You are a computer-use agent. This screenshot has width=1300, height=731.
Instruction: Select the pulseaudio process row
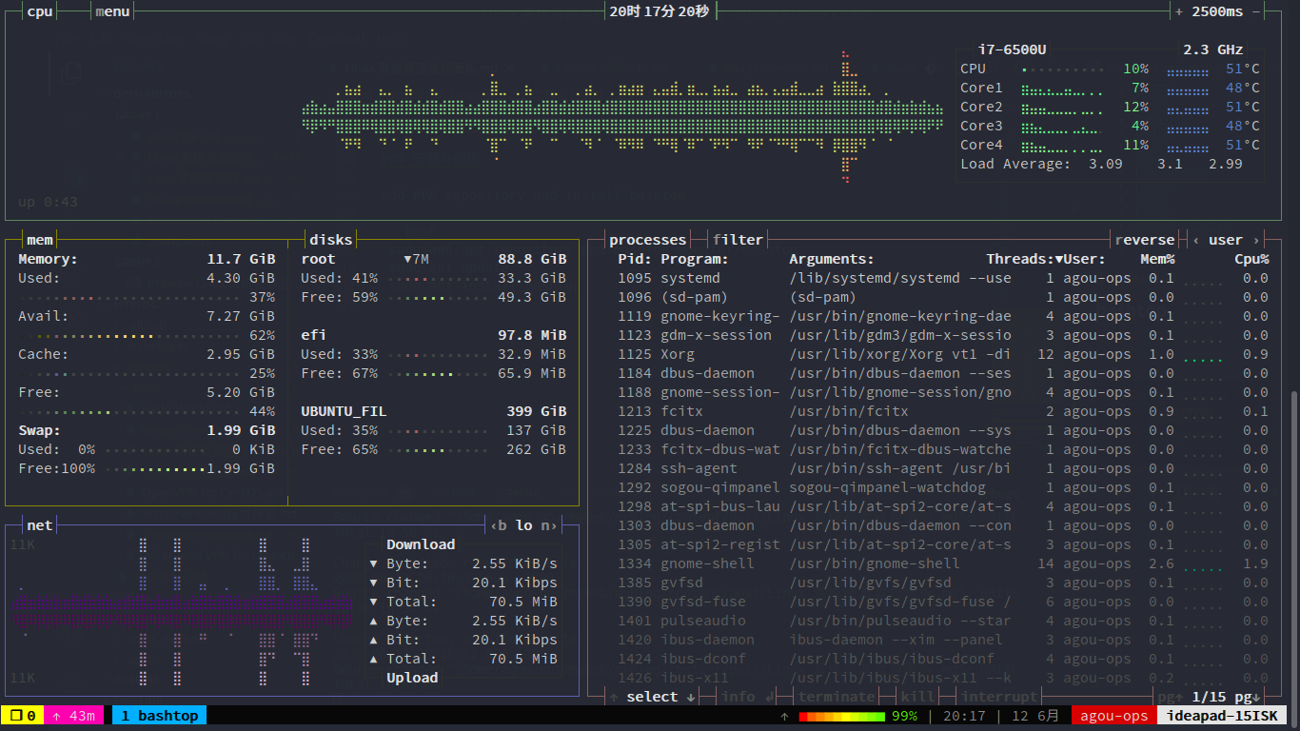point(942,621)
